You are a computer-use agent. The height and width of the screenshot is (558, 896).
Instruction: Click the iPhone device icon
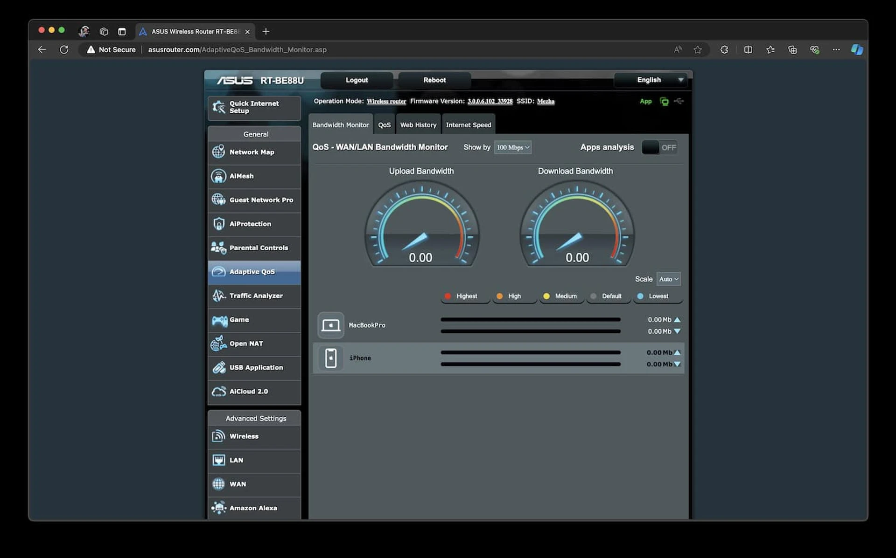pos(331,358)
